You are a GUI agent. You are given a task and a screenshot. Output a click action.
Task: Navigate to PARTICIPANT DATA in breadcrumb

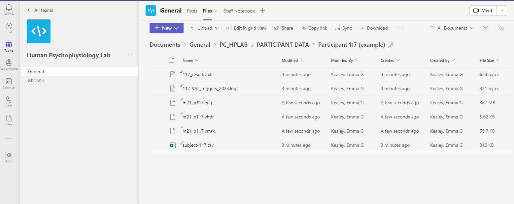283,45
